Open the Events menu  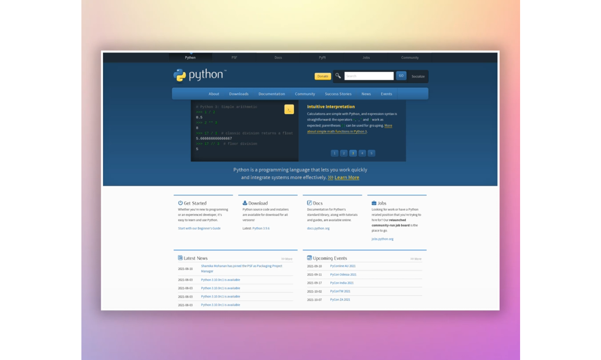387,94
